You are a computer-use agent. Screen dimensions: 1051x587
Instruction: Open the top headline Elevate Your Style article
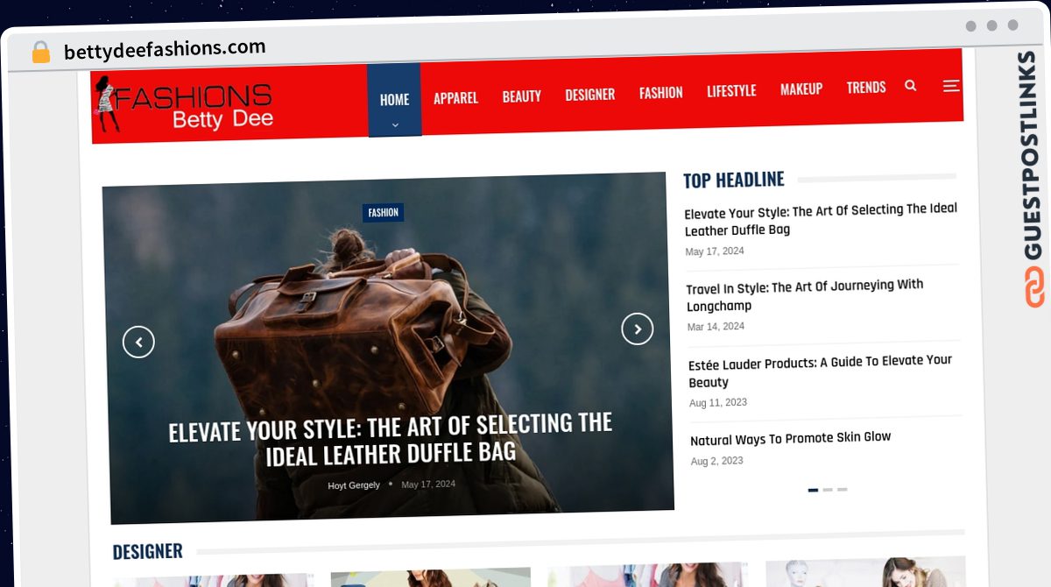[x=821, y=219]
